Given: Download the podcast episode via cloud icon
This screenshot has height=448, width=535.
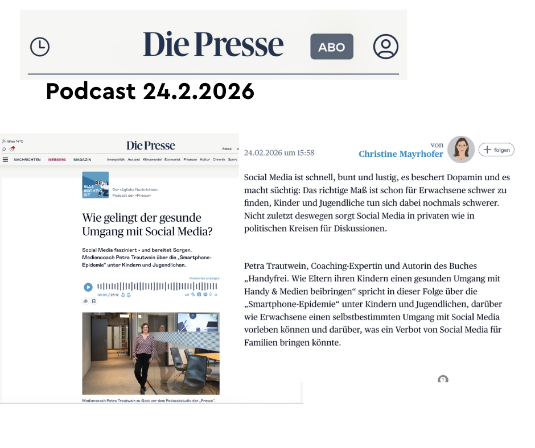Looking at the screenshot, I should point(211,294).
